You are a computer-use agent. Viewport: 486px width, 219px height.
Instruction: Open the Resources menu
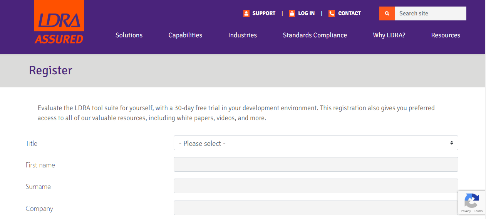click(x=446, y=35)
